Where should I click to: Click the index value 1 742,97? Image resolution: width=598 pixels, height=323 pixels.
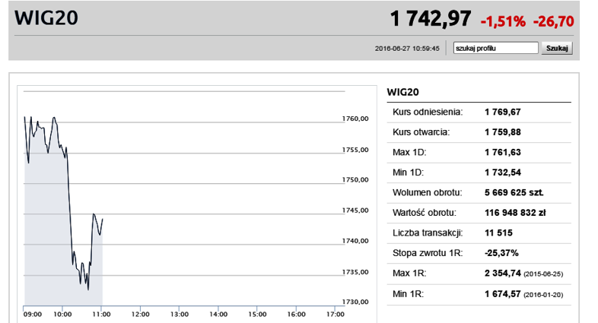pos(431,19)
